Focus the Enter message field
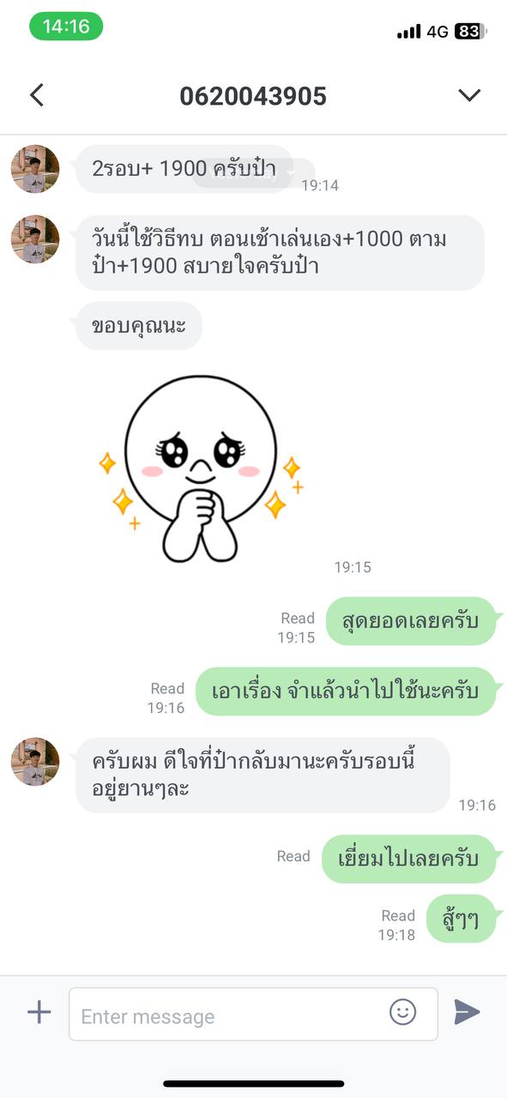Screen dimensions: 507x1098 click(253, 1014)
